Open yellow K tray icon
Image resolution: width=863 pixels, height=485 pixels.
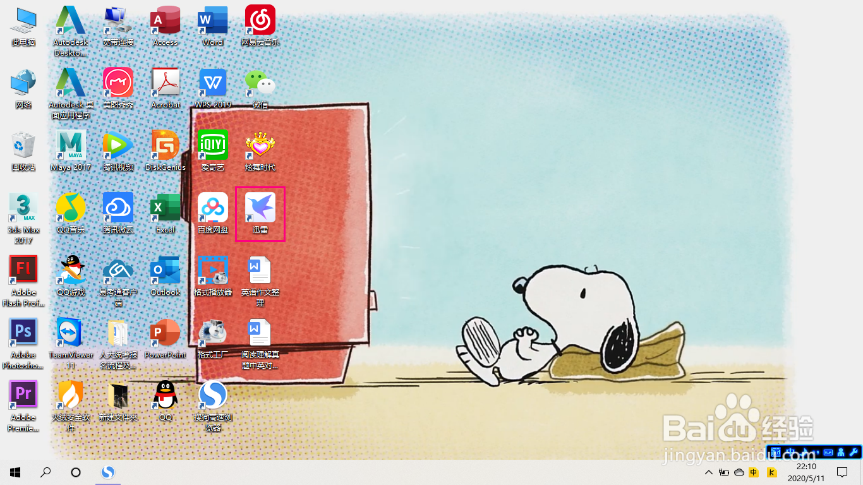(x=772, y=472)
